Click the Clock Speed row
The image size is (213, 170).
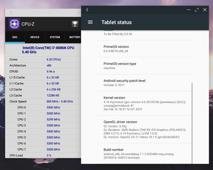(43, 101)
